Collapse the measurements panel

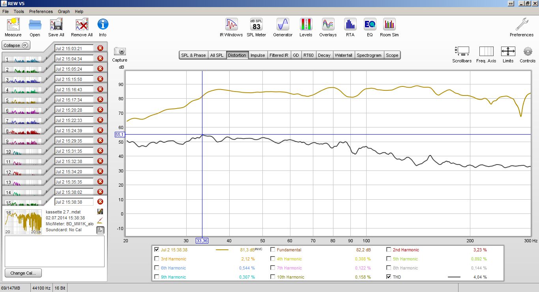(x=16, y=45)
